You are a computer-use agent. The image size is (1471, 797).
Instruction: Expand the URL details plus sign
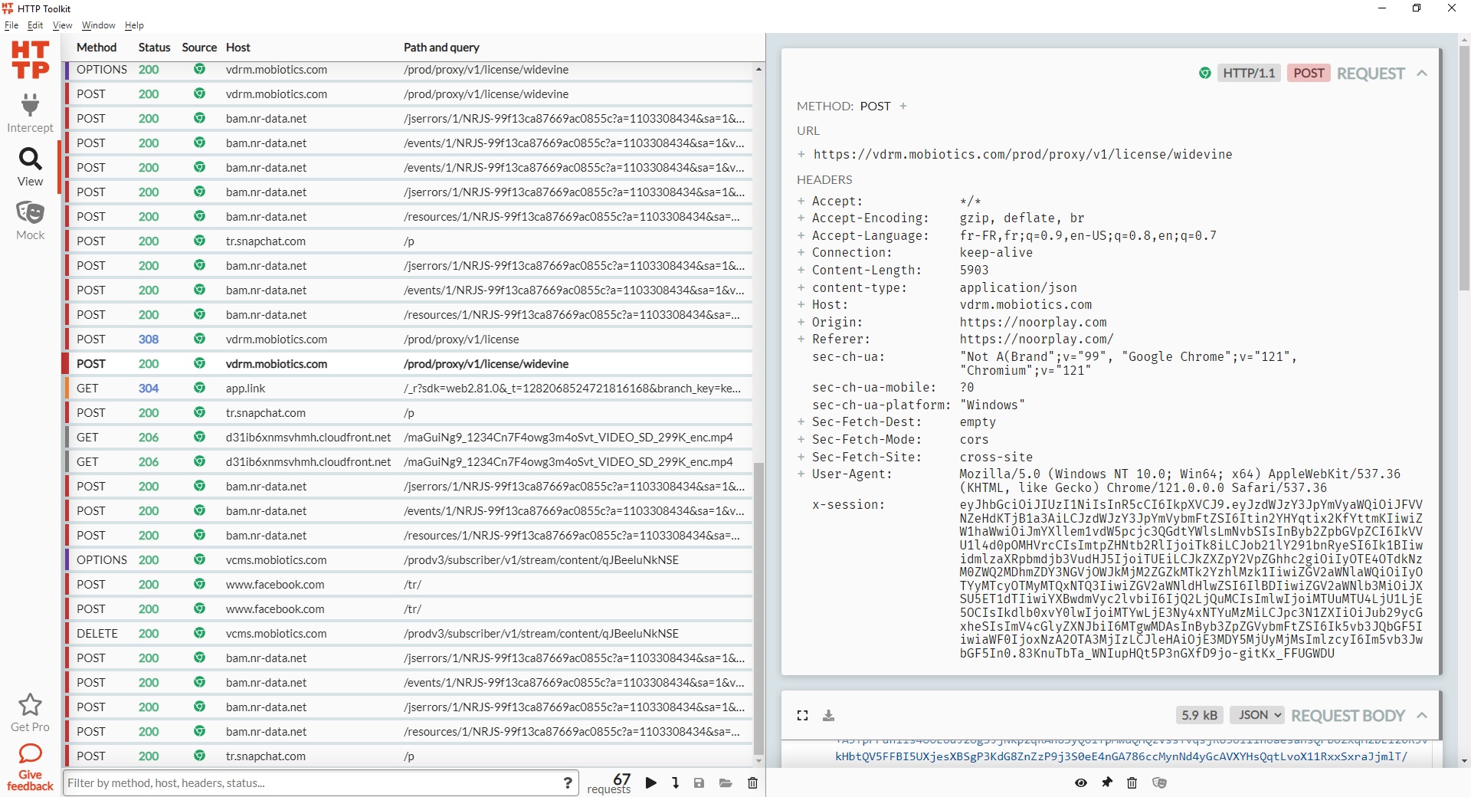[x=801, y=154]
